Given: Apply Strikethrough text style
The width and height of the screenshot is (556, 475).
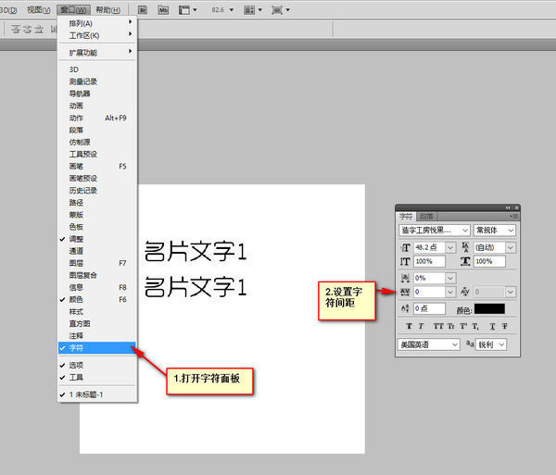Looking at the screenshot, I should [506, 326].
